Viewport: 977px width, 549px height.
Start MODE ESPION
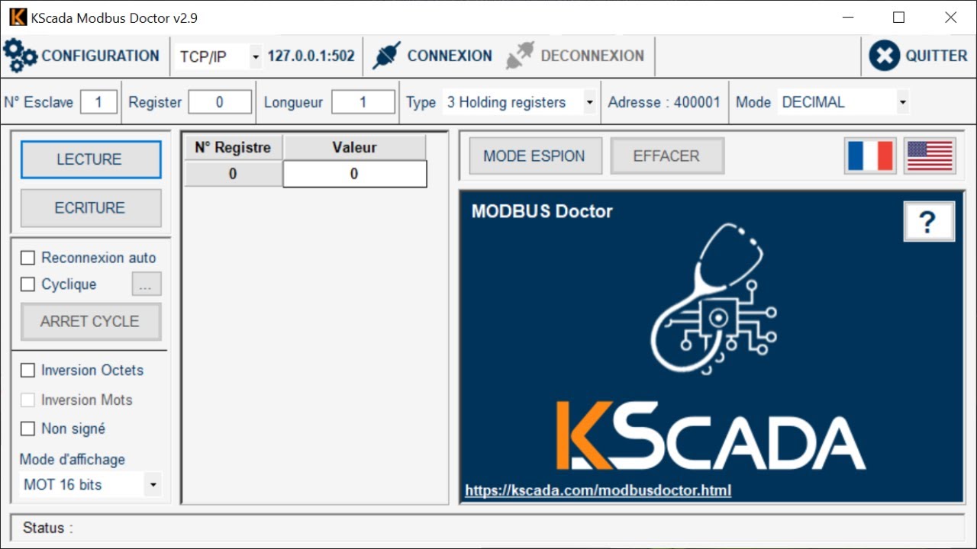coord(535,156)
